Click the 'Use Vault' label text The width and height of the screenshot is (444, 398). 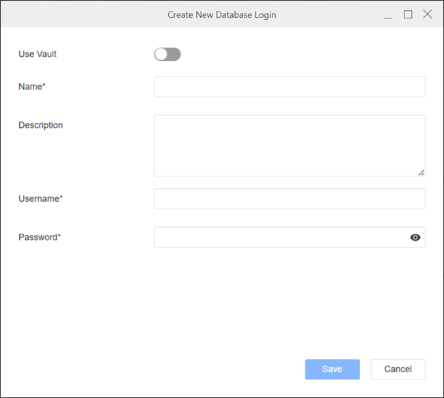pos(38,54)
